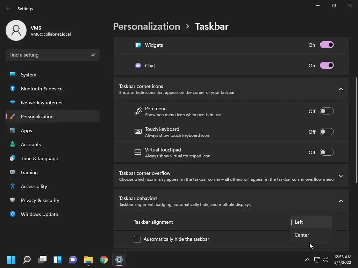The height and width of the screenshot is (268, 358).
Task: Expand the Taskbar corner overflow section
Action: (341, 176)
